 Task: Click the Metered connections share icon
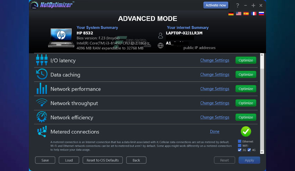[x=42, y=131]
